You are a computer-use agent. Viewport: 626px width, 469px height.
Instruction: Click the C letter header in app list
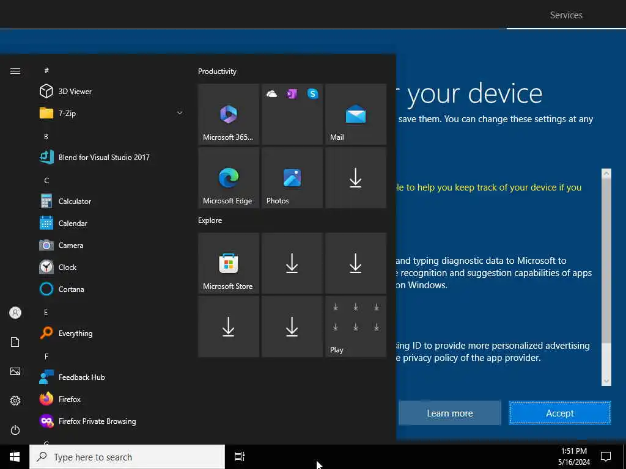click(x=46, y=180)
